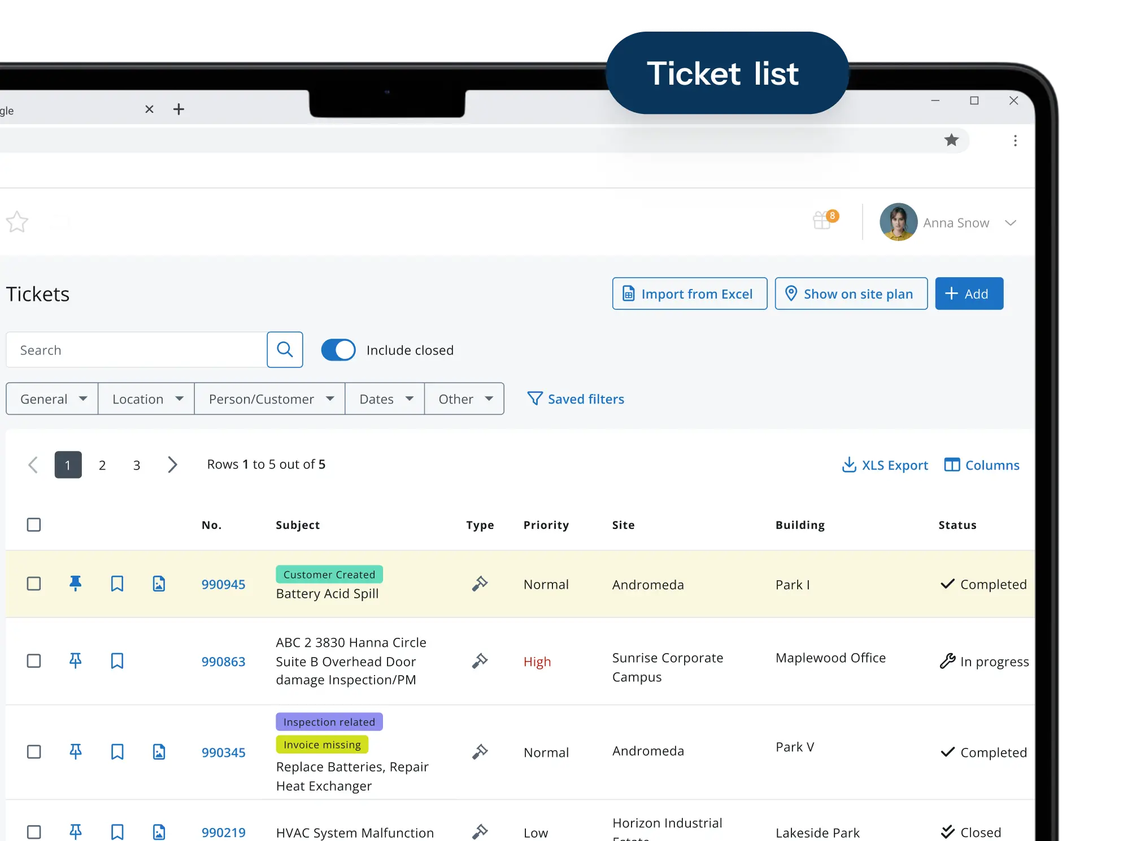Sort by the Subject column header
Viewport: 1123px width, 841px height.
pyautogui.click(x=298, y=525)
